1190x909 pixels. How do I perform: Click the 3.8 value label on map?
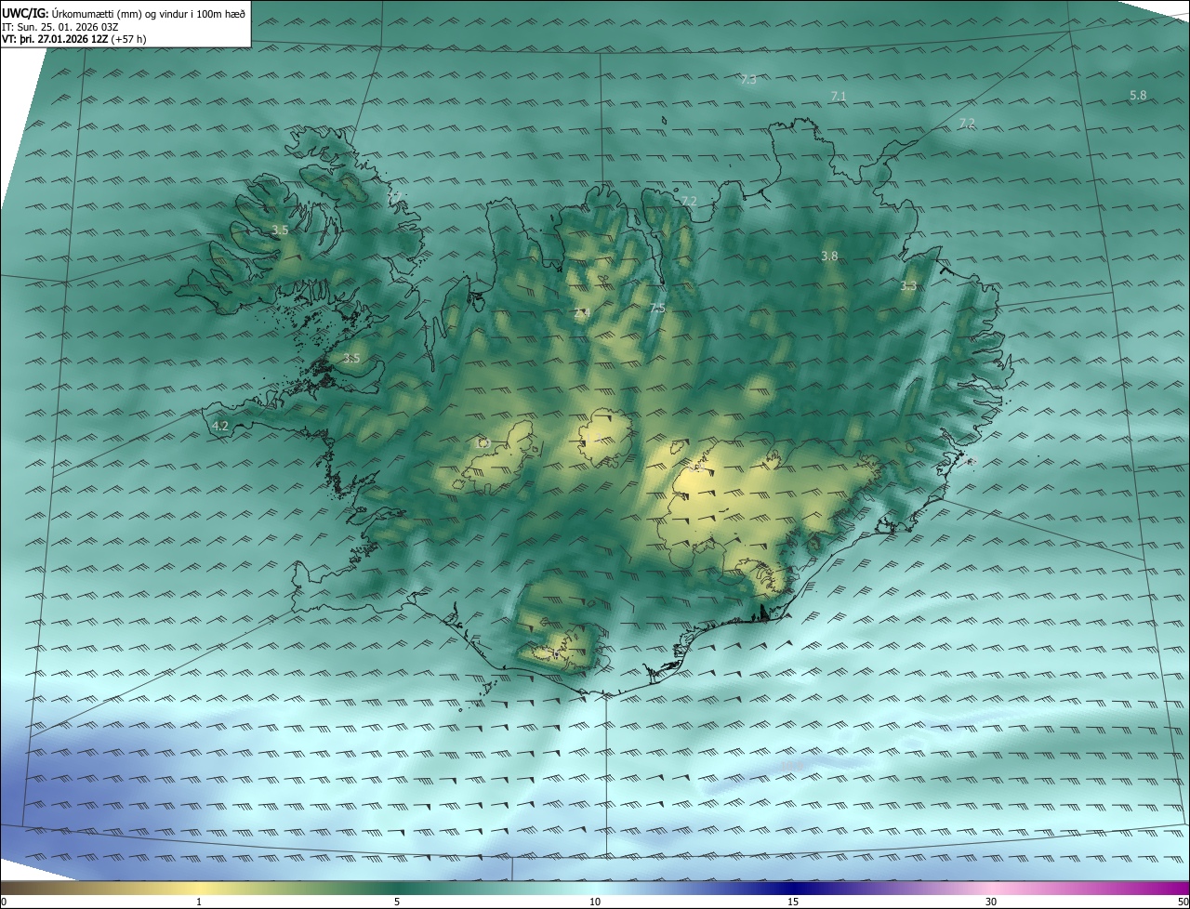pyautogui.click(x=830, y=256)
